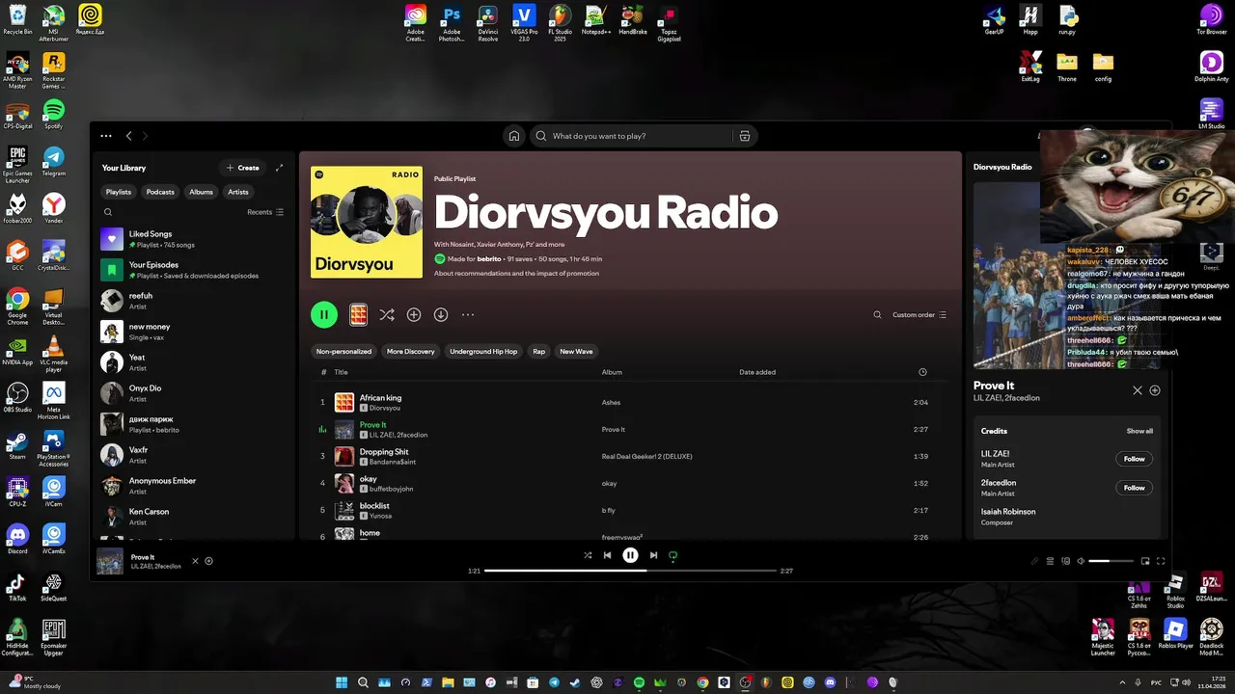The height and width of the screenshot is (694, 1235).
Task: Toggle repeat mode in player bar
Action: click(x=672, y=555)
